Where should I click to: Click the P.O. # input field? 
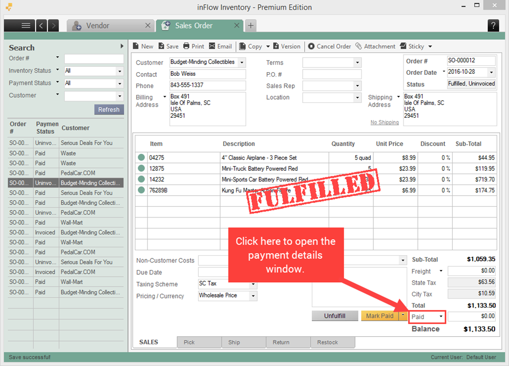tap(332, 74)
